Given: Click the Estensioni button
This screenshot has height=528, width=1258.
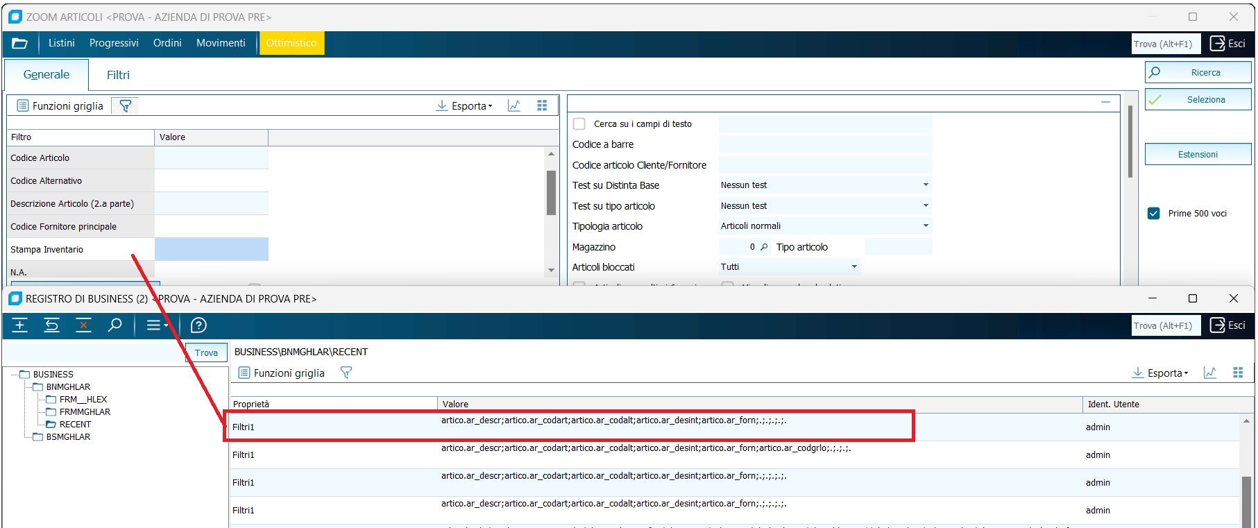Looking at the screenshot, I should tap(1198, 154).
